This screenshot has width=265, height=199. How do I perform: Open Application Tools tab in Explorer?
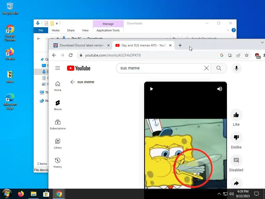[108, 30]
